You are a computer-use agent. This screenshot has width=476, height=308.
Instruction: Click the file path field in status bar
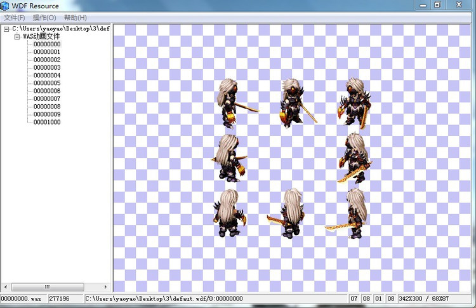click(x=216, y=298)
